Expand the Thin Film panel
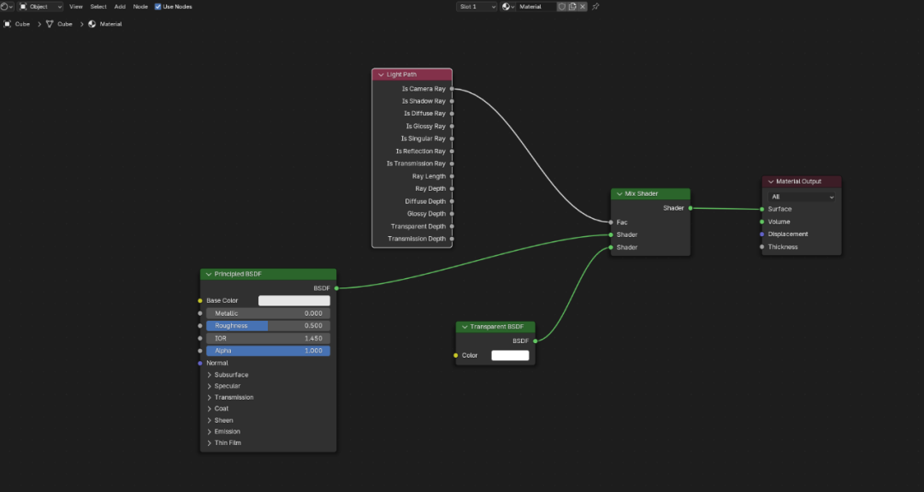This screenshot has width=924, height=492. click(x=210, y=442)
